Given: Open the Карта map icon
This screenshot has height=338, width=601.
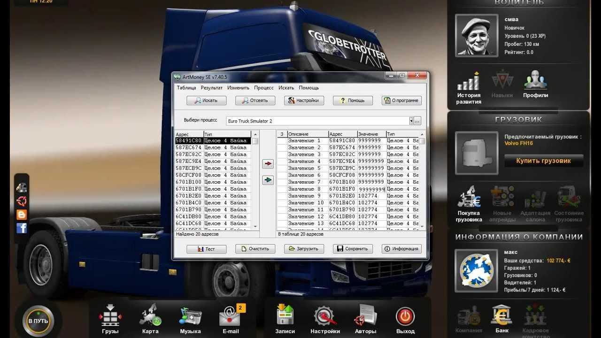Looking at the screenshot, I should pyautogui.click(x=150, y=315).
